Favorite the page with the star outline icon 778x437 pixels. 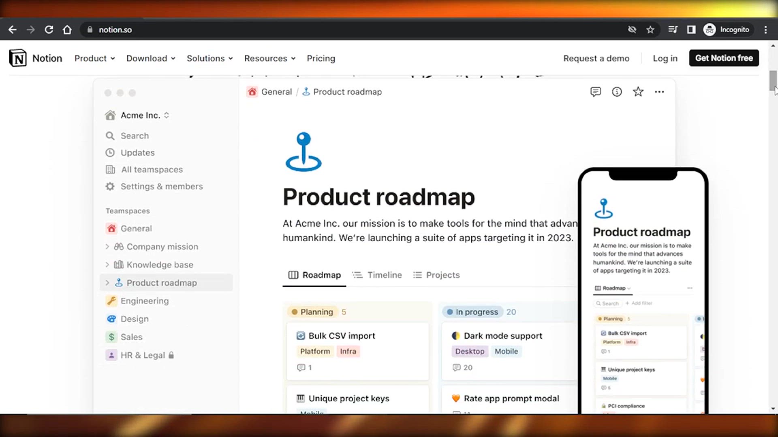click(x=638, y=92)
